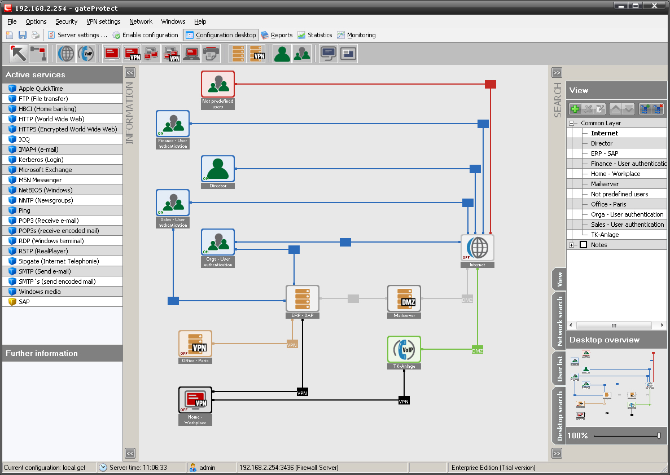
Task: Collapse left panel with bottom << button
Action: (130, 453)
